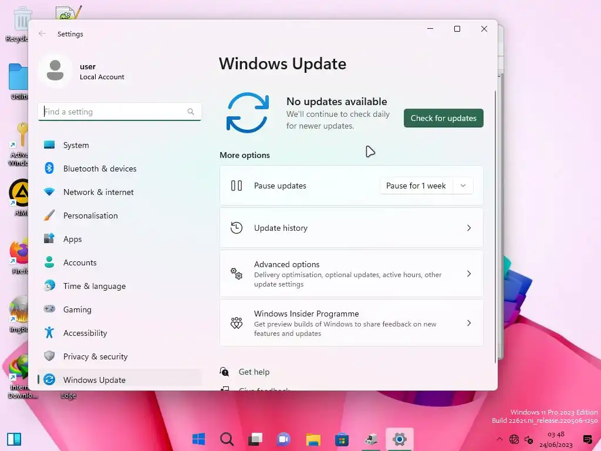The width and height of the screenshot is (601, 451).
Task: Select System in the sidebar
Action: coord(120,145)
